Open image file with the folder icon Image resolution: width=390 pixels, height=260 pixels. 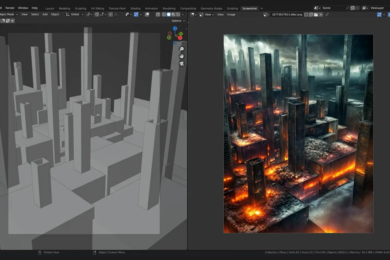point(316,15)
